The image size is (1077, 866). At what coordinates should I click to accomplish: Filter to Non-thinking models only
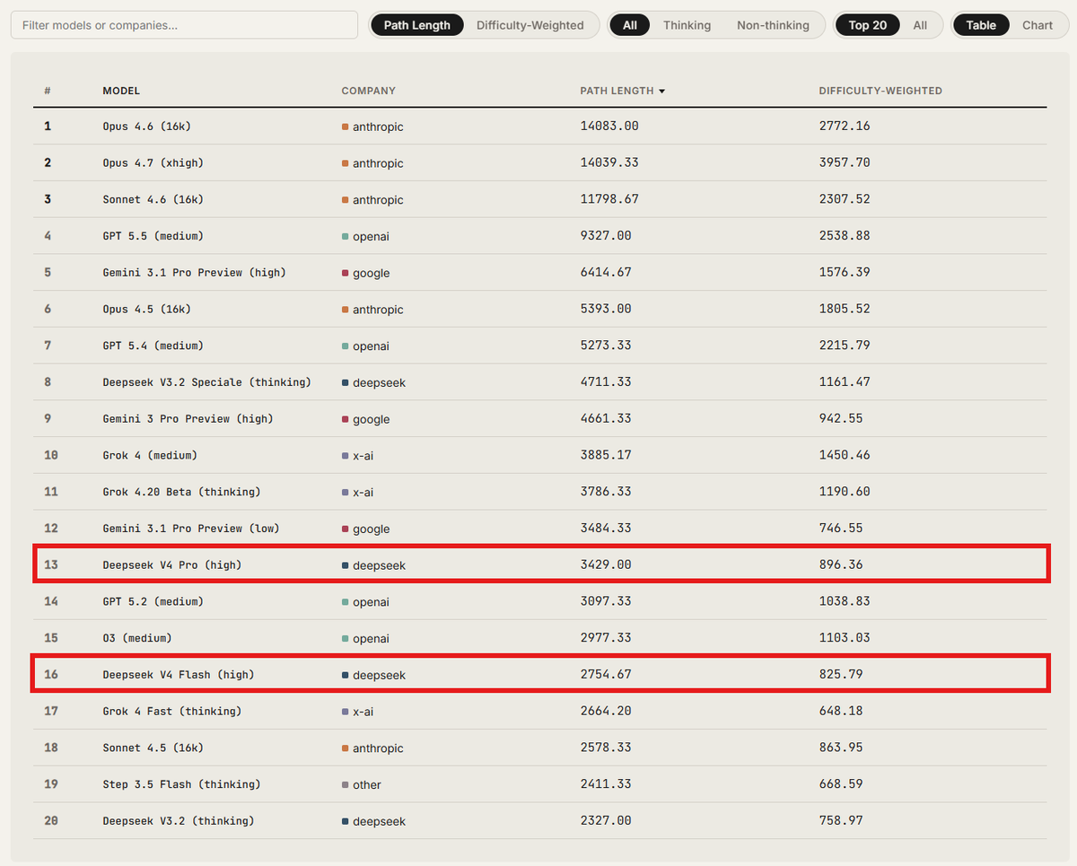coord(774,25)
